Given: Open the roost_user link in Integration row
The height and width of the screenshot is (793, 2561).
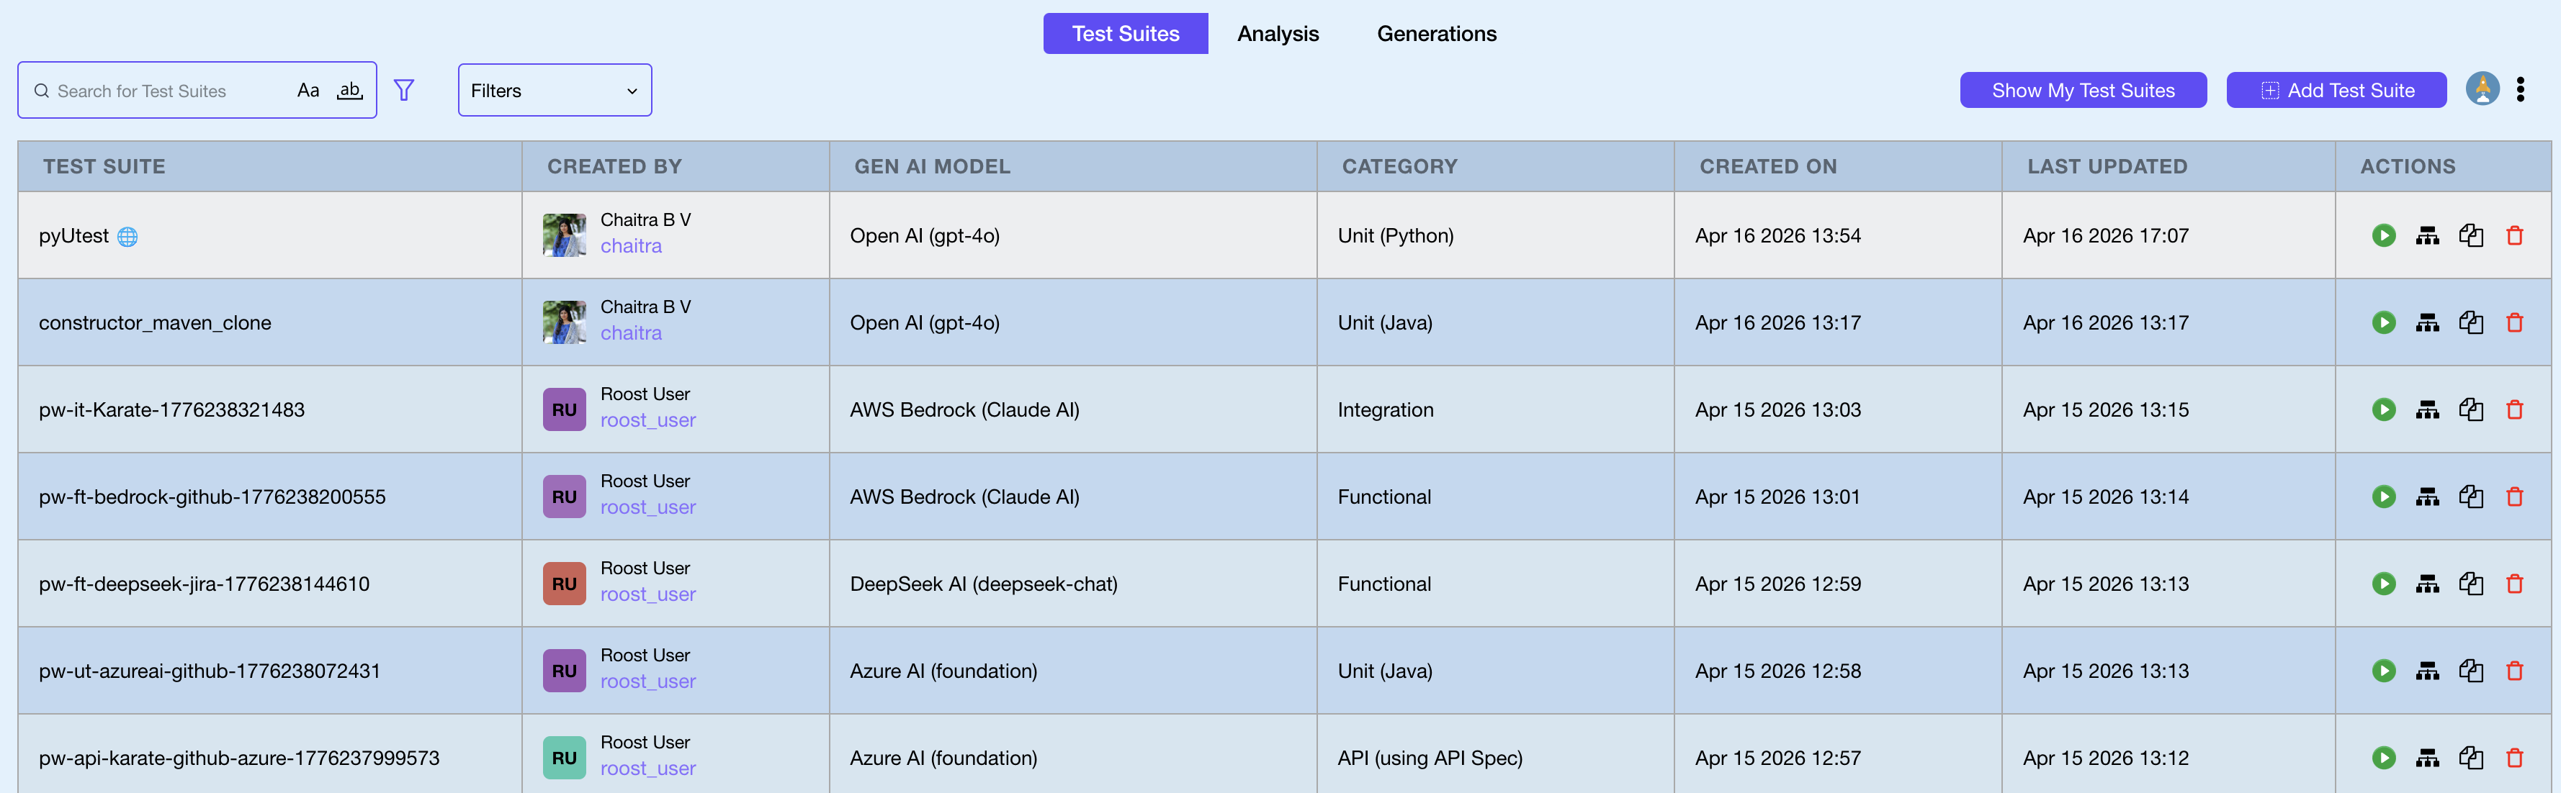Looking at the screenshot, I should coord(647,420).
